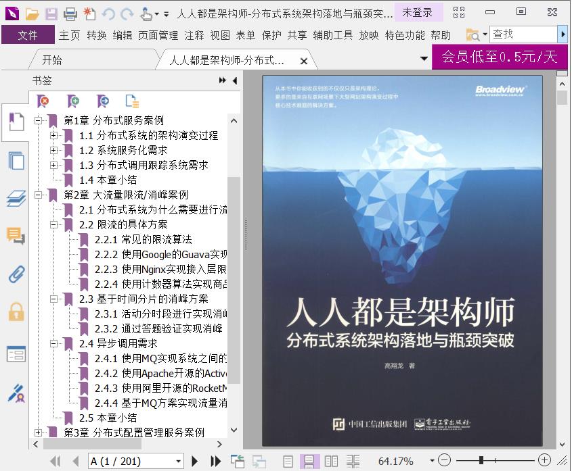Collapse the bookmarks panel with left arrow
The image size is (572, 471).
(x=235, y=80)
